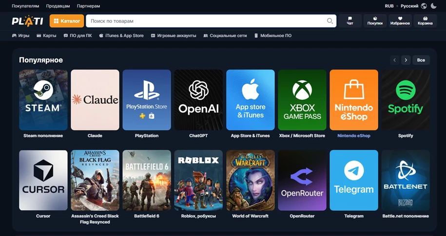Open the PlayStation Store tile image
The height and width of the screenshot is (236, 446).
[x=147, y=100]
